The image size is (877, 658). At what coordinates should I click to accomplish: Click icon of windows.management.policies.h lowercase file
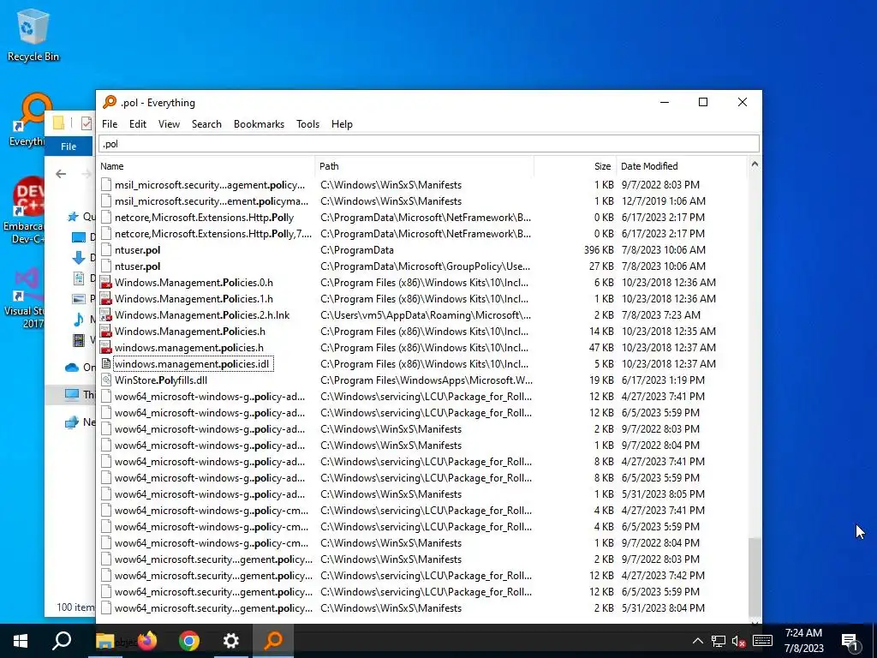[105, 348]
